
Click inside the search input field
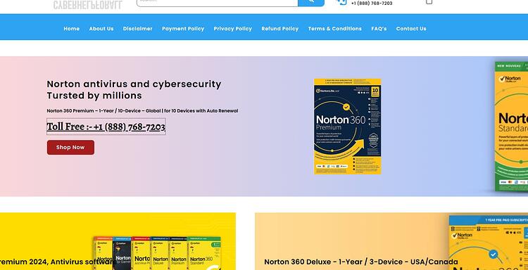pos(218,3)
